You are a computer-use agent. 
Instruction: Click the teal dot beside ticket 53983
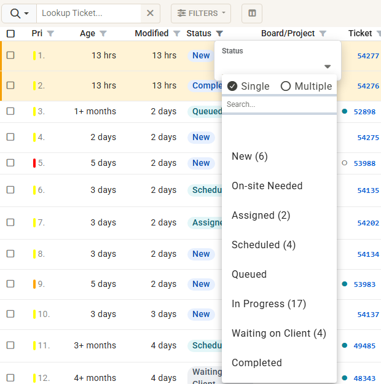point(345,284)
